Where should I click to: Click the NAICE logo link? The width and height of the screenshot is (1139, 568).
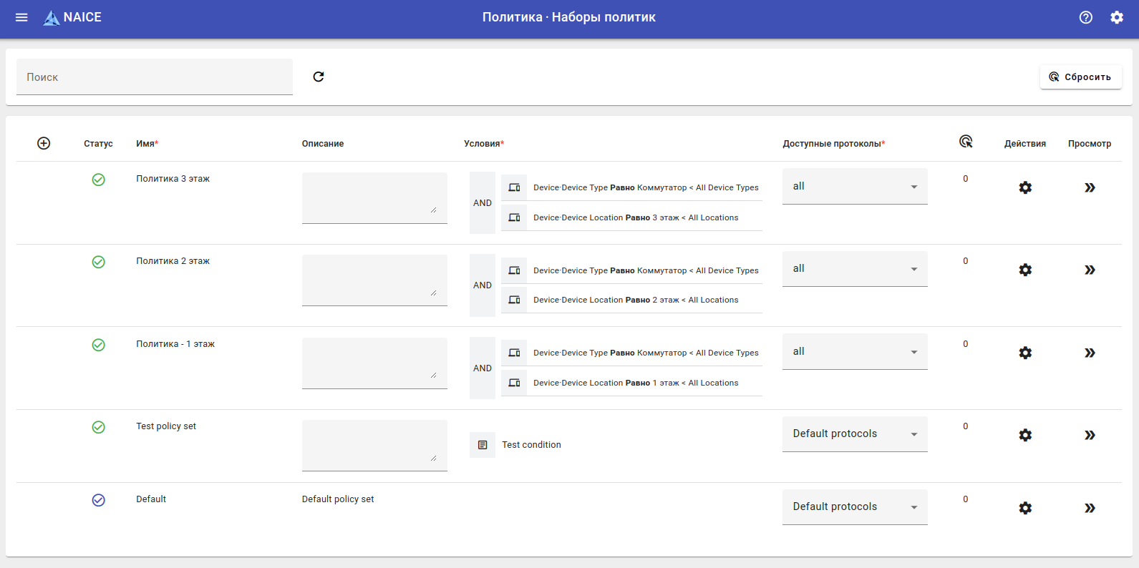coord(72,17)
